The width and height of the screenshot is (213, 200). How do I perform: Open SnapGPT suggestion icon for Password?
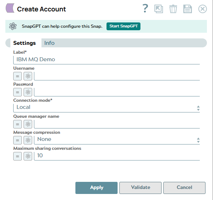28,92
